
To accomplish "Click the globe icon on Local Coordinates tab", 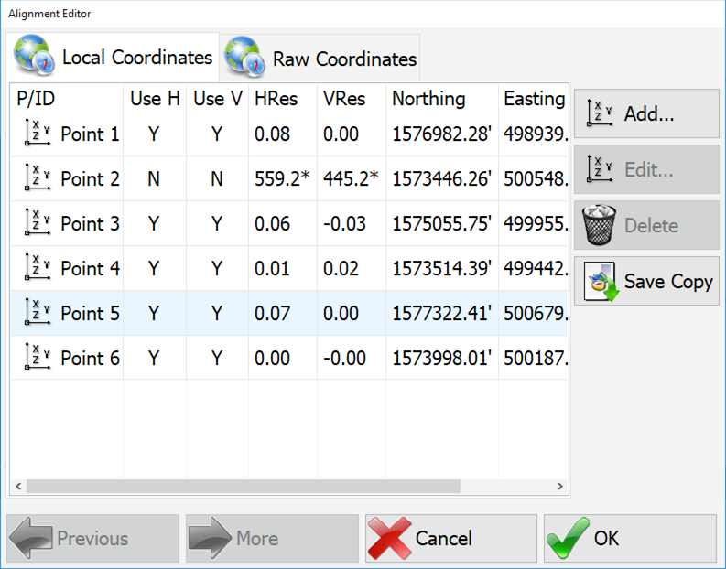I will [35, 56].
